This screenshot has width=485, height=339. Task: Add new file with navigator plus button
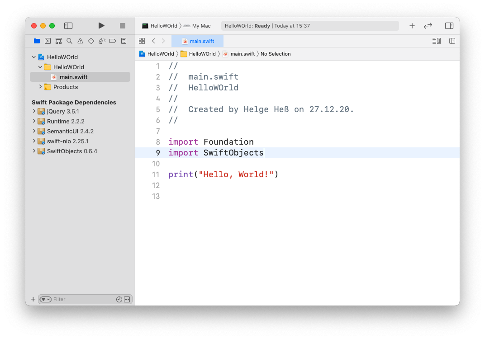tap(33, 299)
